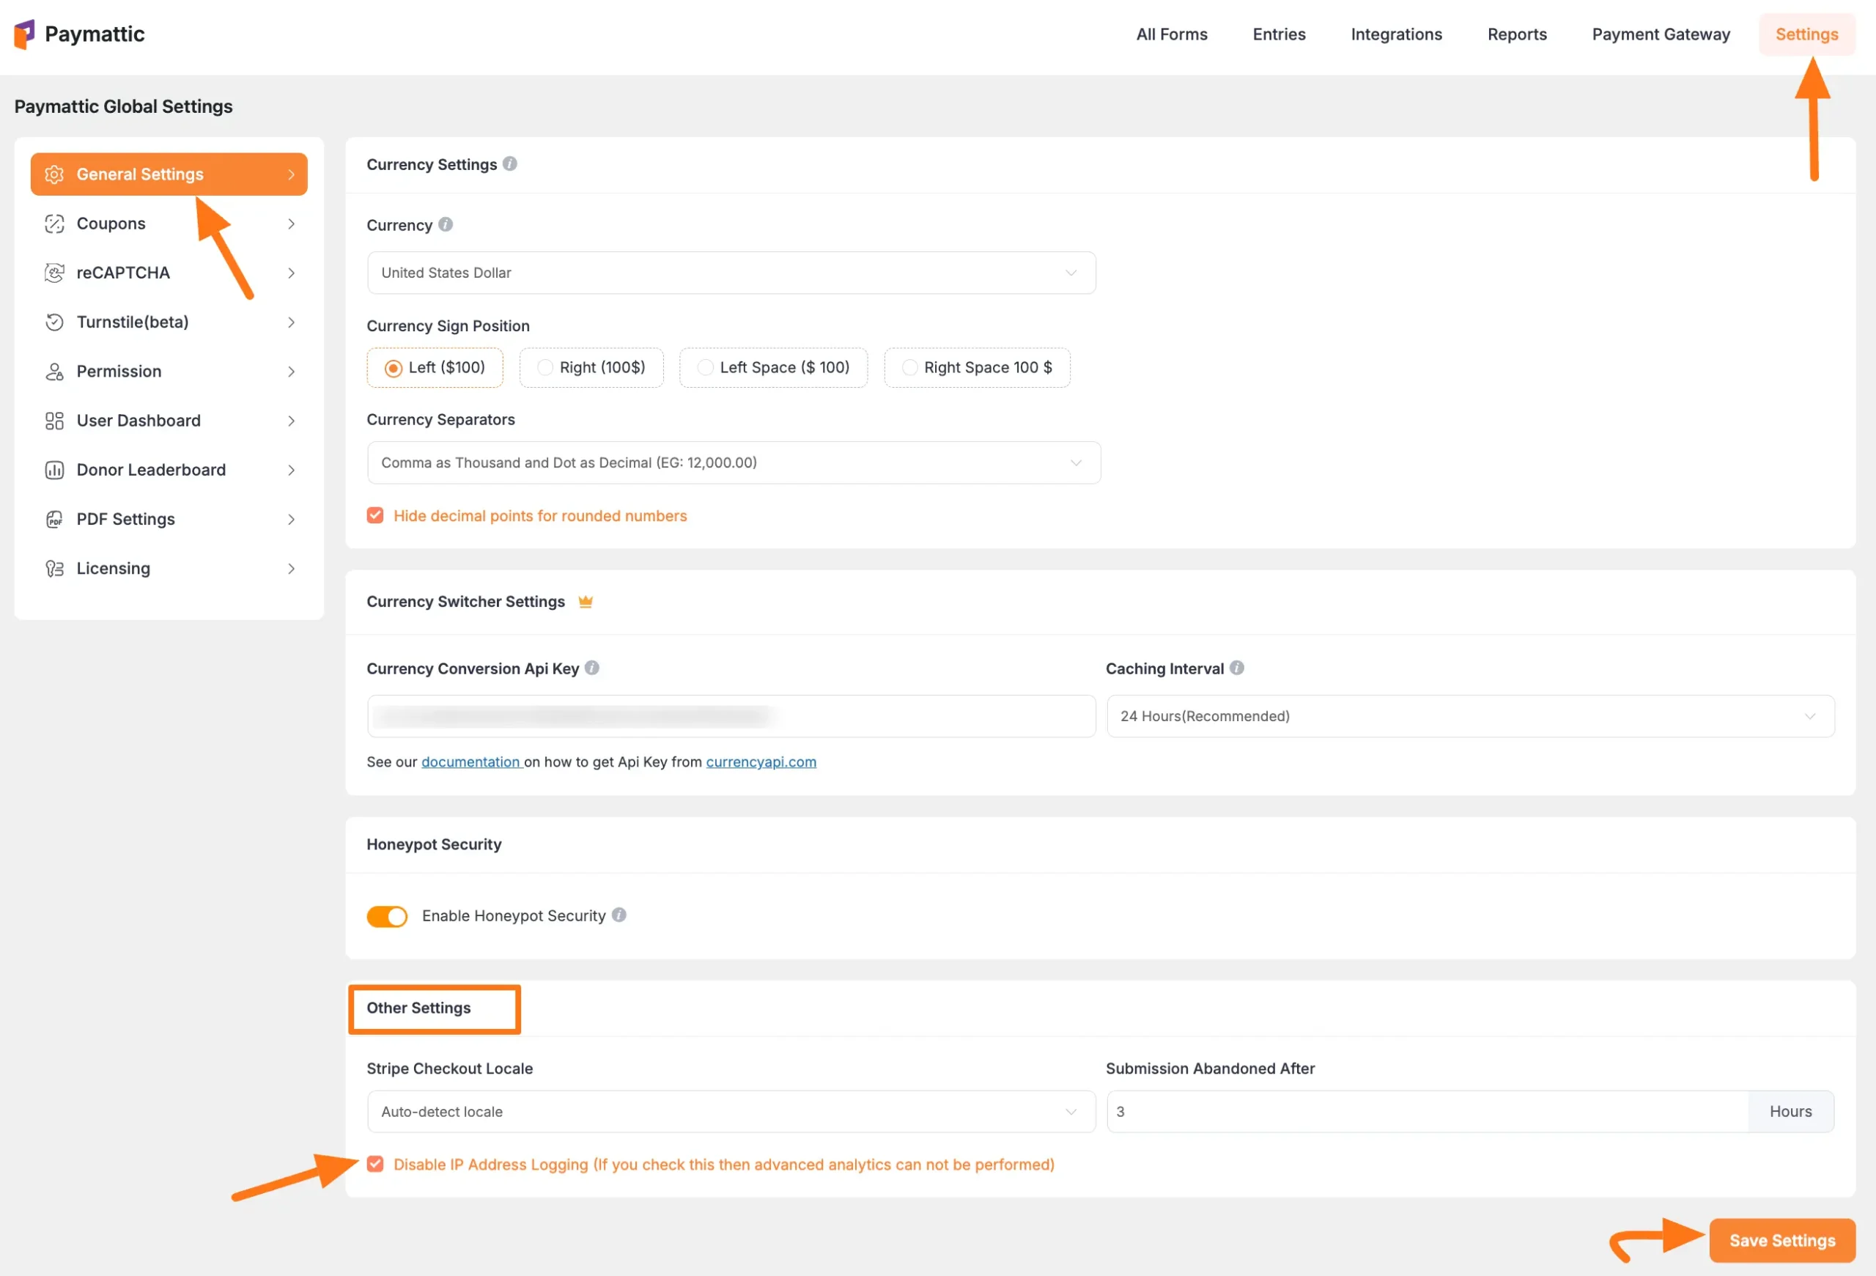Viewport: 1876px width, 1276px height.
Task: Open the Stripe Checkout Locale dropdown
Action: coord(731,1111)
